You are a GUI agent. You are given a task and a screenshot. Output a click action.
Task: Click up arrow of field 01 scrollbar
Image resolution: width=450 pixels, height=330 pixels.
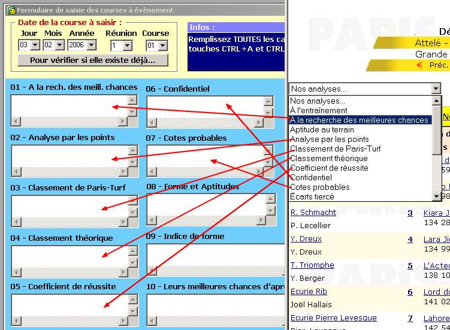click(x=132, y=100)
